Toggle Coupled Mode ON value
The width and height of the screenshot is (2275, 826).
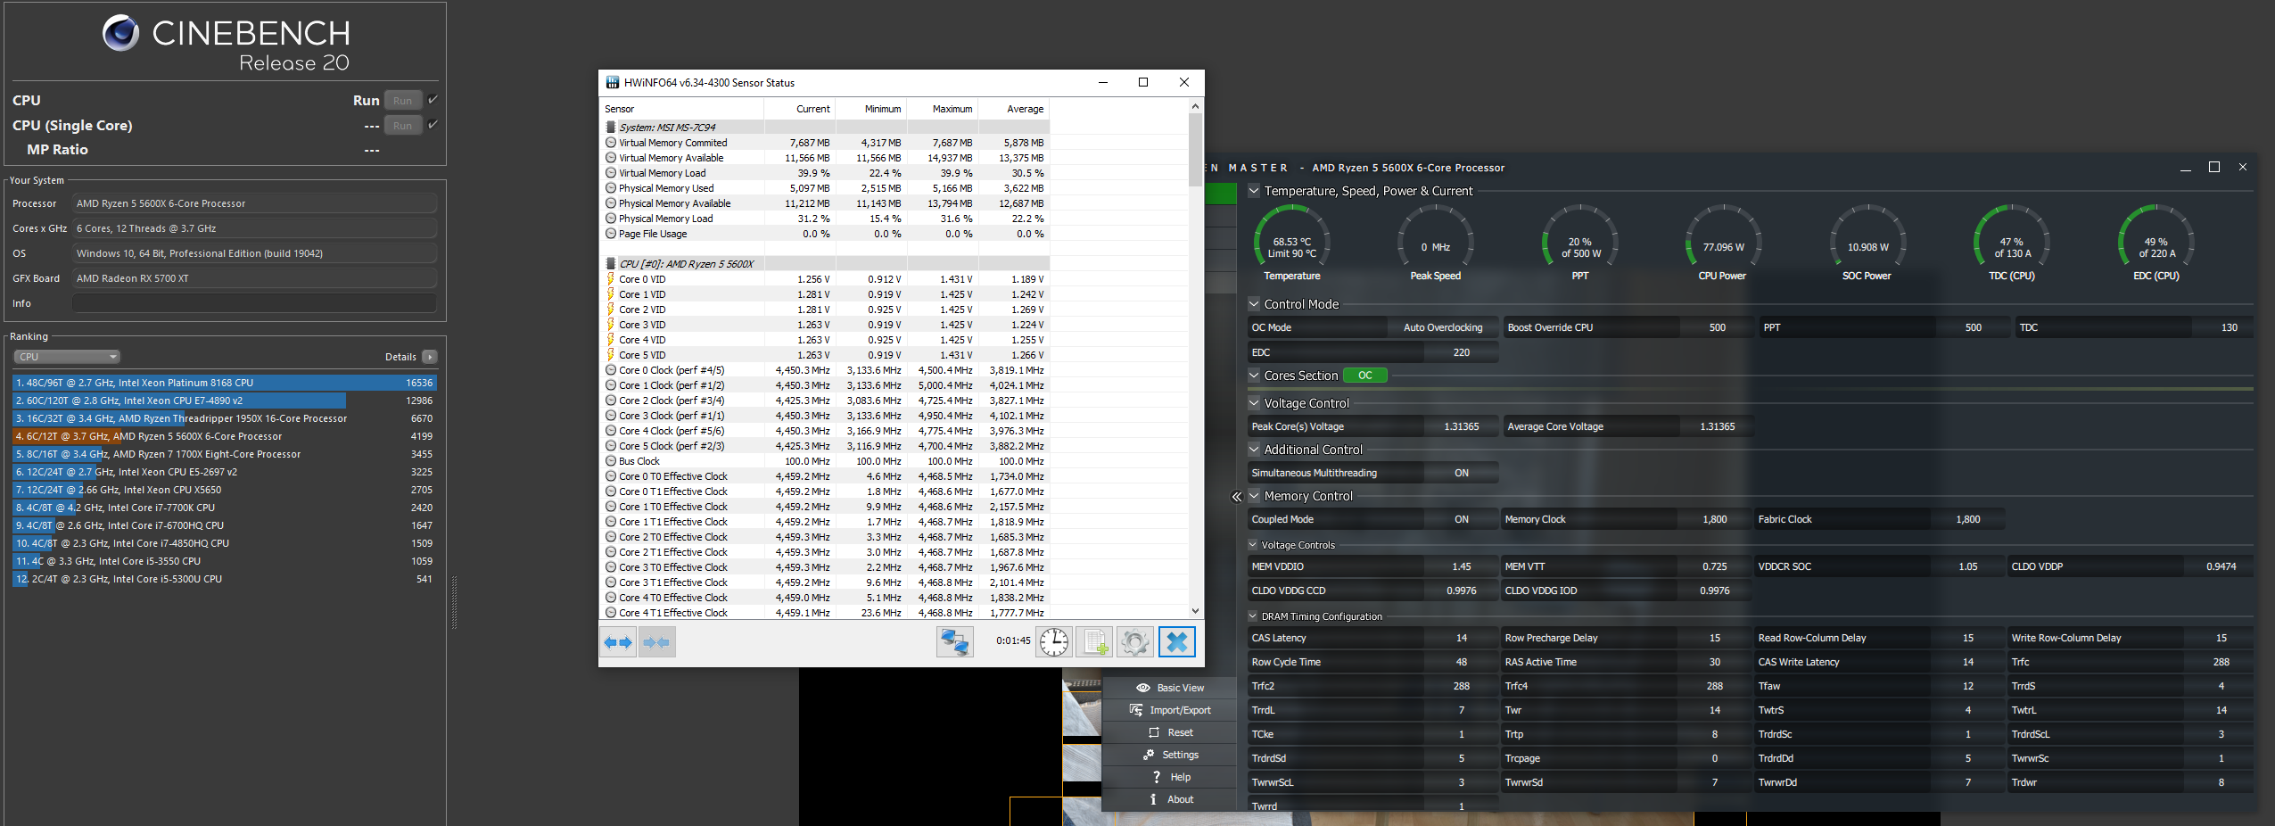pos(1462,519)
